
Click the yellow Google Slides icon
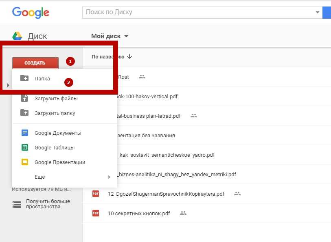(25, 162)
